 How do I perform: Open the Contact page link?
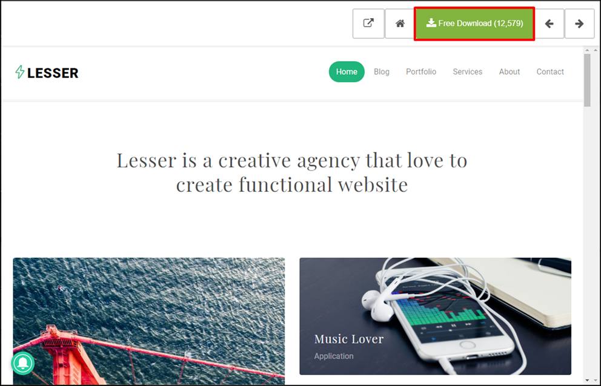pos(550,71)
